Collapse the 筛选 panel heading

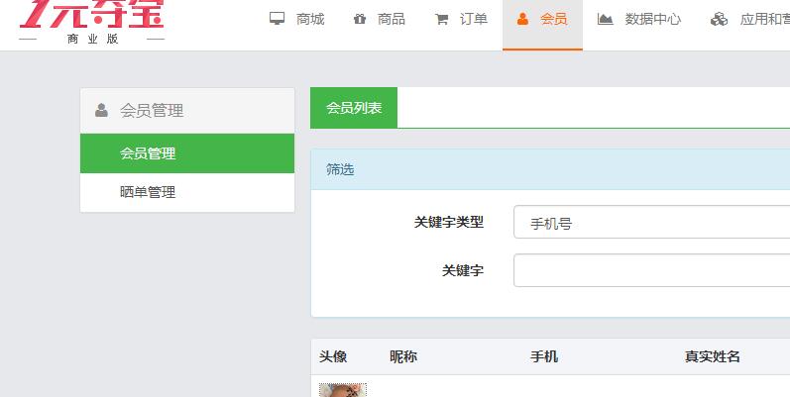click(340, 169)
